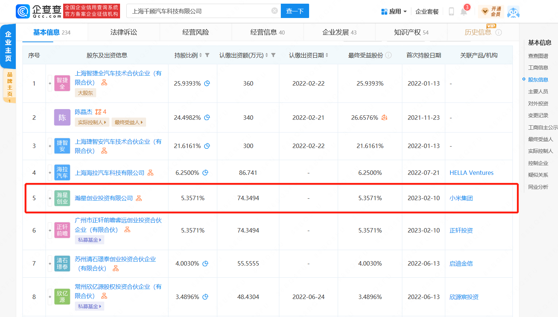Click info icon beside 最终受益股份 header
Screen dimensions: 558x317
pyautogui.click(x=388, y=55)
